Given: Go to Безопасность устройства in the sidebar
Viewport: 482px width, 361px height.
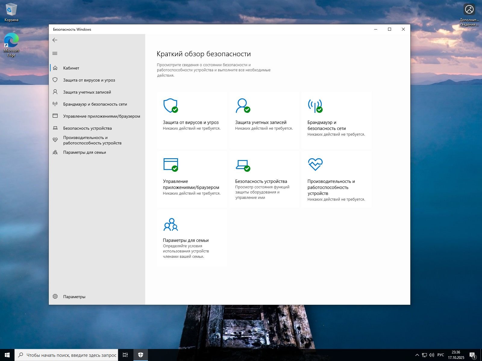Looking at the screenshot, I should point(87,128).
